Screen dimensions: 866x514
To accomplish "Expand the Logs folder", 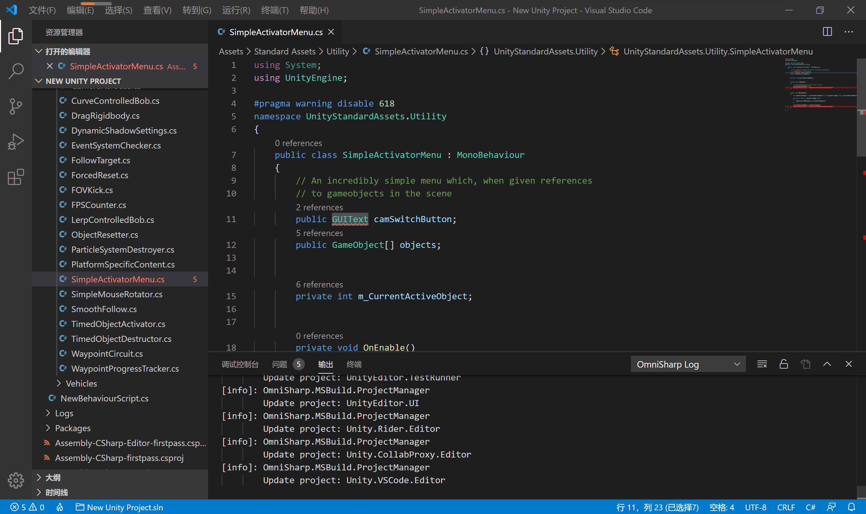I will tap(64, 413).
